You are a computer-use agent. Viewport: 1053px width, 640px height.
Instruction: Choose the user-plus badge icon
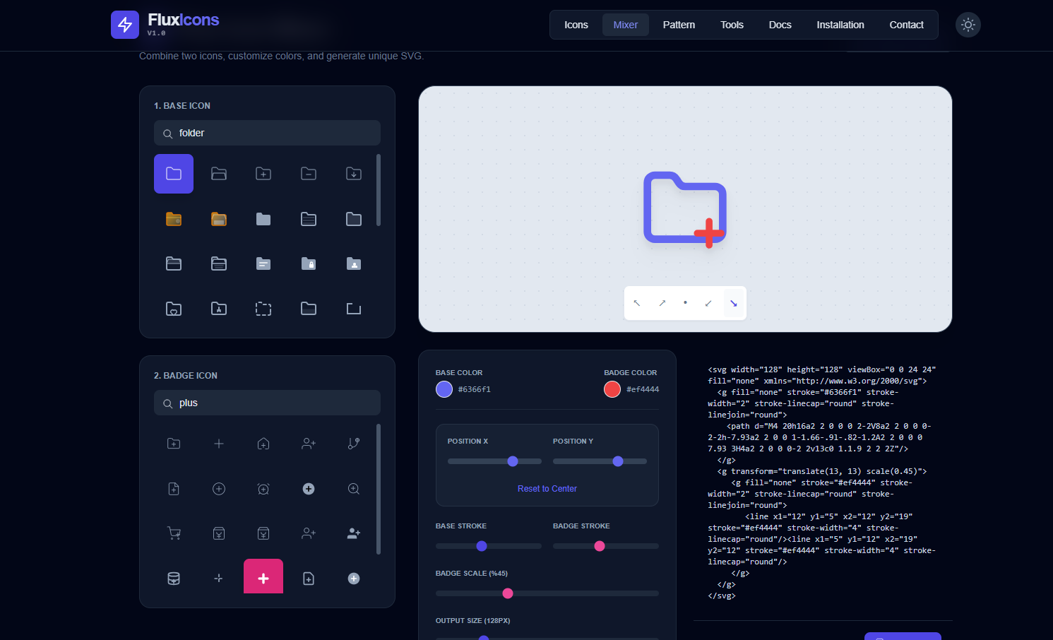pyautogui.click(x=309, y=444)
